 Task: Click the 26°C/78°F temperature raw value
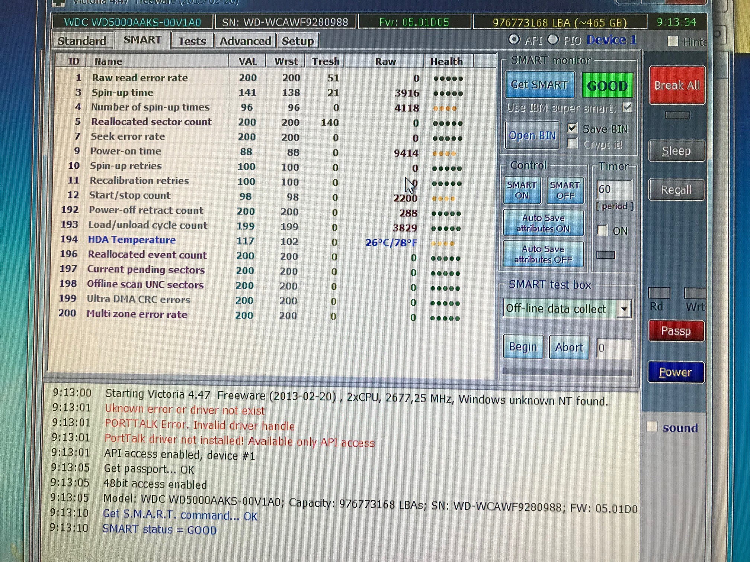pos(391,243)
